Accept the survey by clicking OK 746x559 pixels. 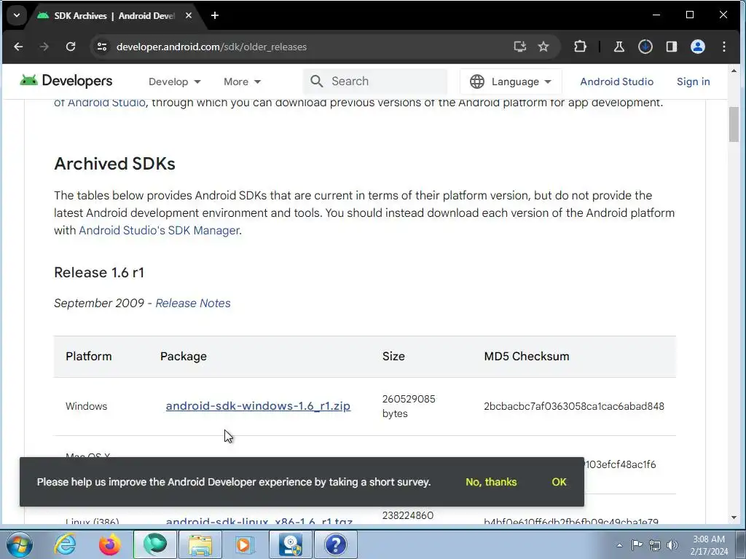coord(559,482)
